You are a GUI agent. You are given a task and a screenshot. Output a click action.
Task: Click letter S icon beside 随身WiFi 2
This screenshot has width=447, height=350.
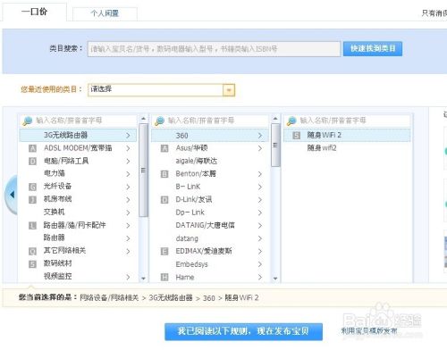click(296, 136)
